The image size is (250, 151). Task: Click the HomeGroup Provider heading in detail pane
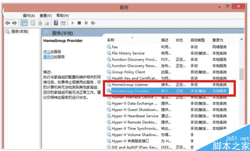[x=63, y=41]
